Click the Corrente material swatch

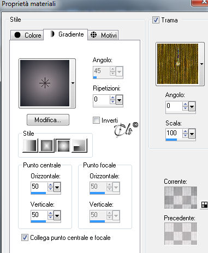(181, 197)
